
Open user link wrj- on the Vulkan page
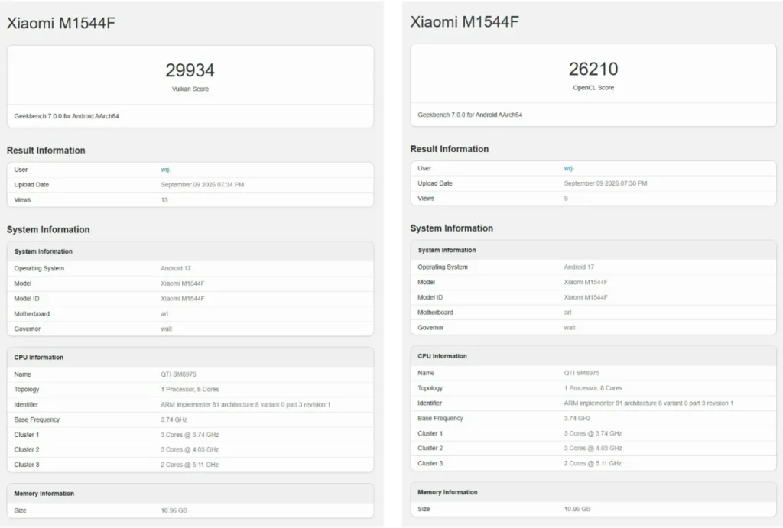pyautogui.click(x=165, y=170)
